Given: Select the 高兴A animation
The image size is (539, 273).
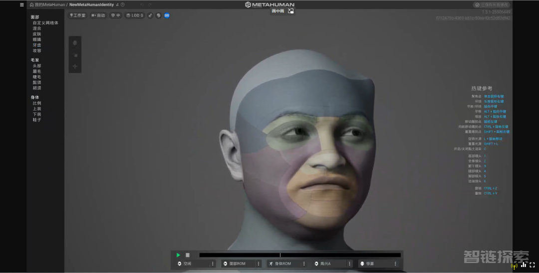Looking at the screenshot, I should (x=329, y=264).
